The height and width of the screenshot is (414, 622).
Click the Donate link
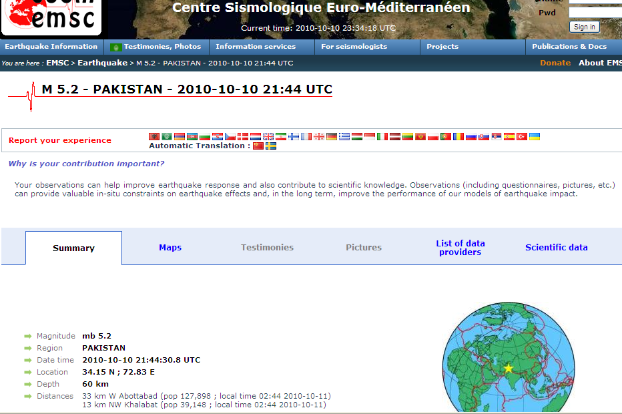[x=555, y=63]
